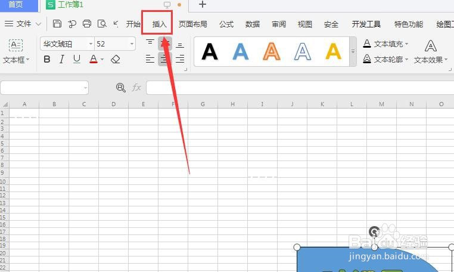Select the blue WordArt style
Screen dimensions: 454x272
point(241,52)
